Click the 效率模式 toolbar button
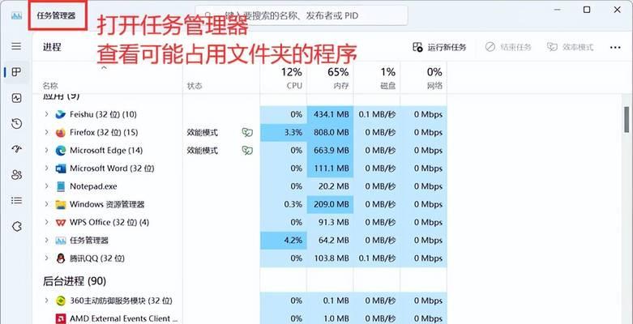633x324 pixels. coord(570,47)
